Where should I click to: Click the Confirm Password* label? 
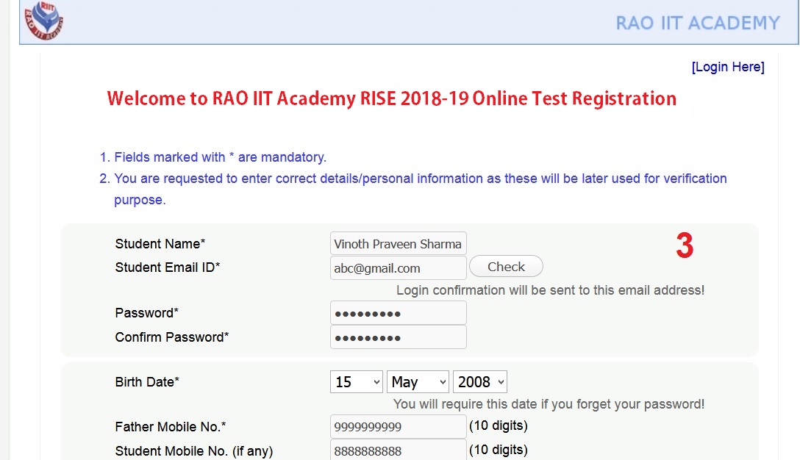(x=172, y=337)
